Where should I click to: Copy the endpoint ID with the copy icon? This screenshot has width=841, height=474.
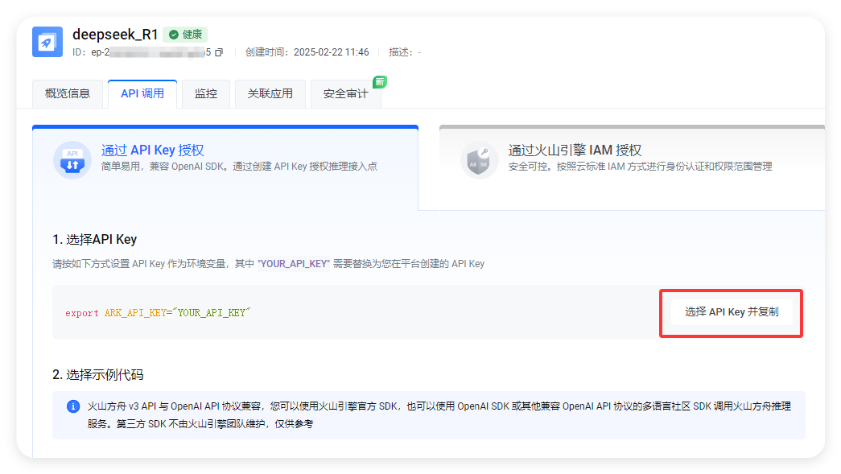[219, 52]
